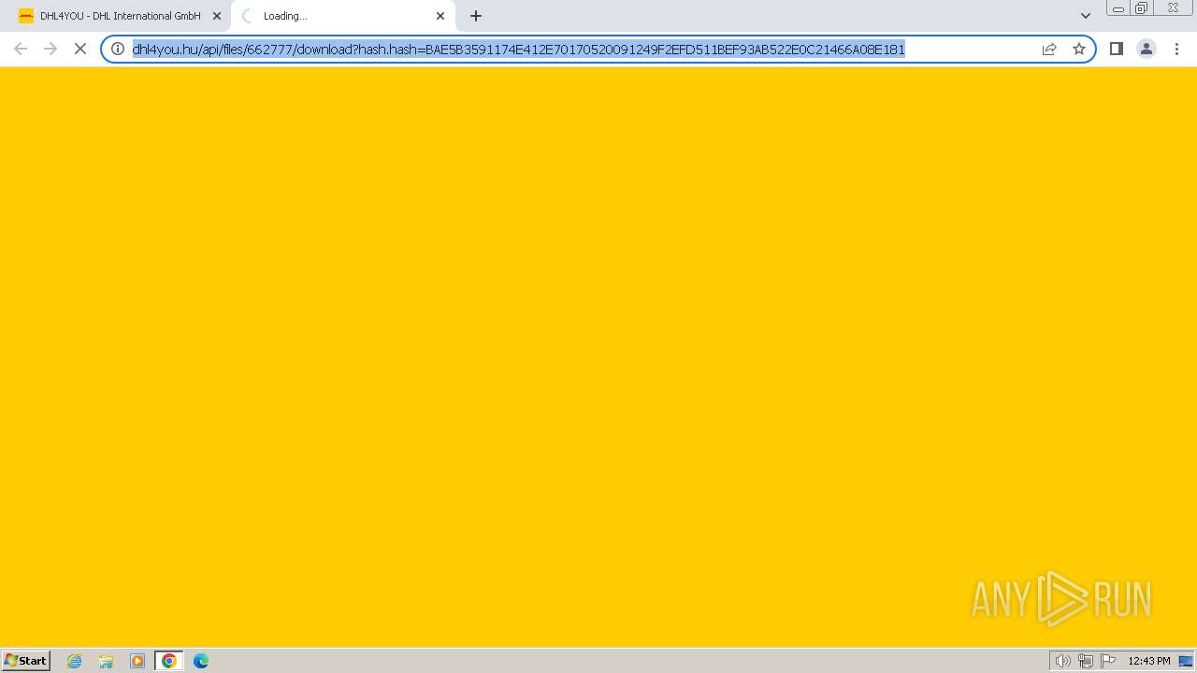This screenshot has width=1197, height=673.
Task: Close the Loading tab
Action: (440, 16)
